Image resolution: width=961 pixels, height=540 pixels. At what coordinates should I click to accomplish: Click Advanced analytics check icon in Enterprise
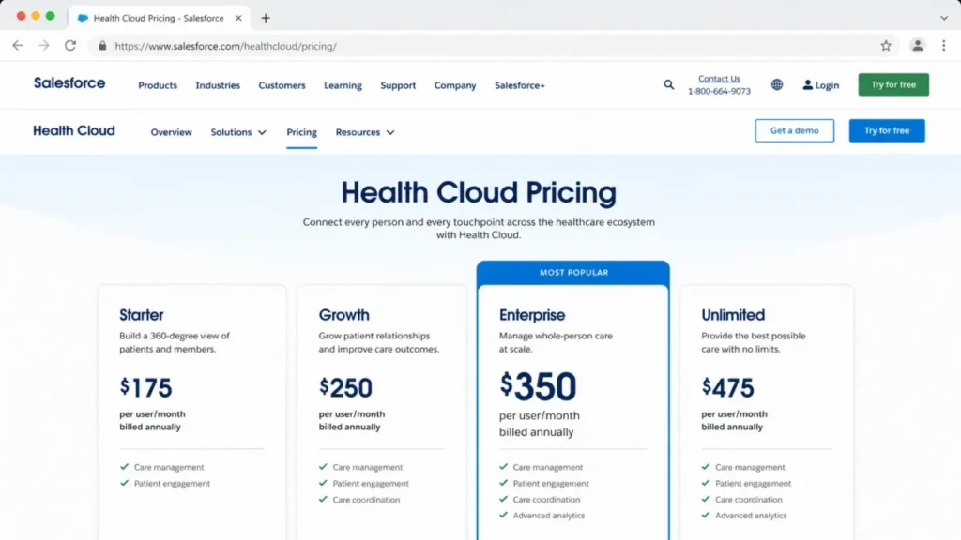click(503, 515)
